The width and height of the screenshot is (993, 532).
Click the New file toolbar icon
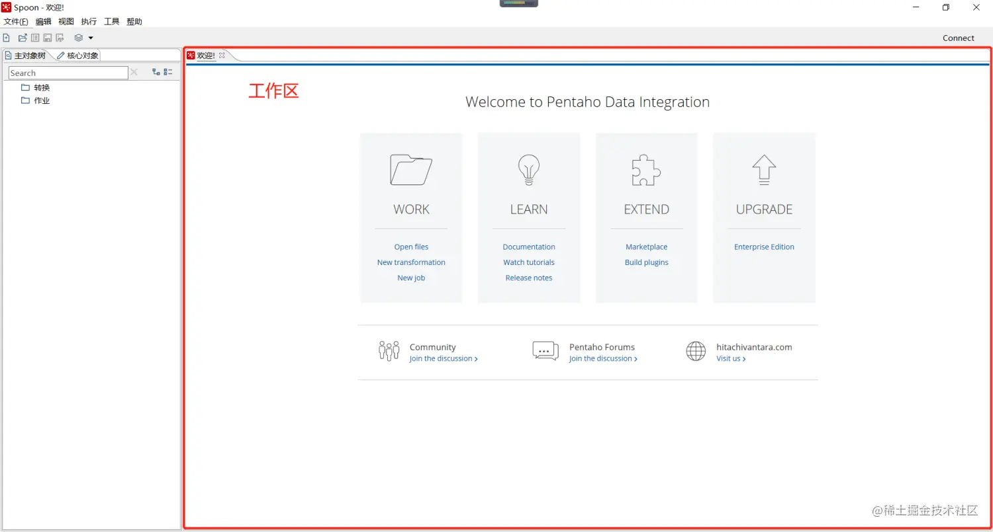(7, 38)
